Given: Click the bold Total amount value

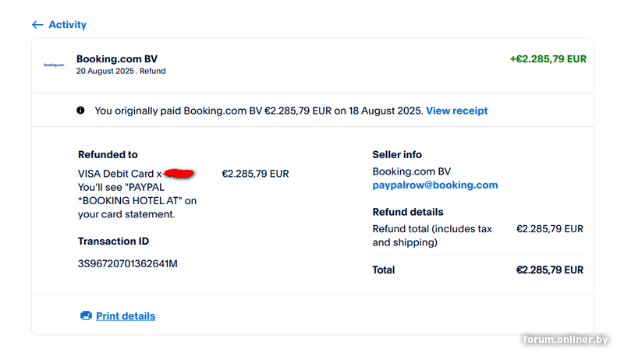Looking at the screenshot, I should (549, 270).
